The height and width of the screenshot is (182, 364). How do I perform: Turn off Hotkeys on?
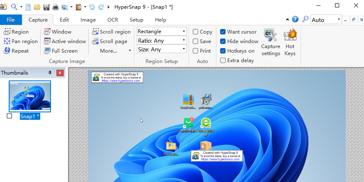(223, 51)
